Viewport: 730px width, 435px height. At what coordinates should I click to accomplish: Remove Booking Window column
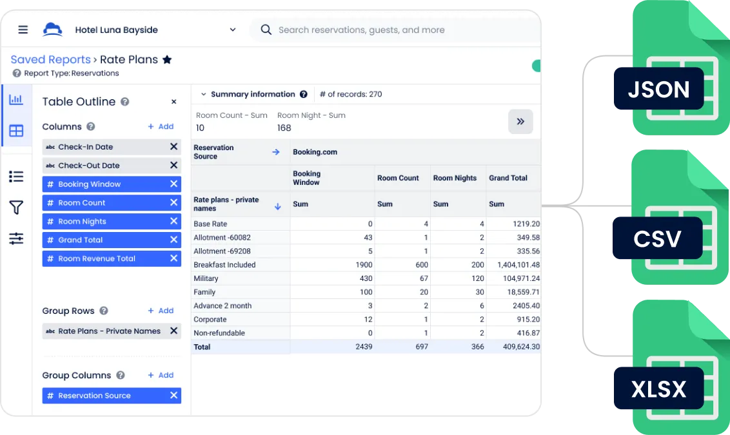[x=173, y=184]
